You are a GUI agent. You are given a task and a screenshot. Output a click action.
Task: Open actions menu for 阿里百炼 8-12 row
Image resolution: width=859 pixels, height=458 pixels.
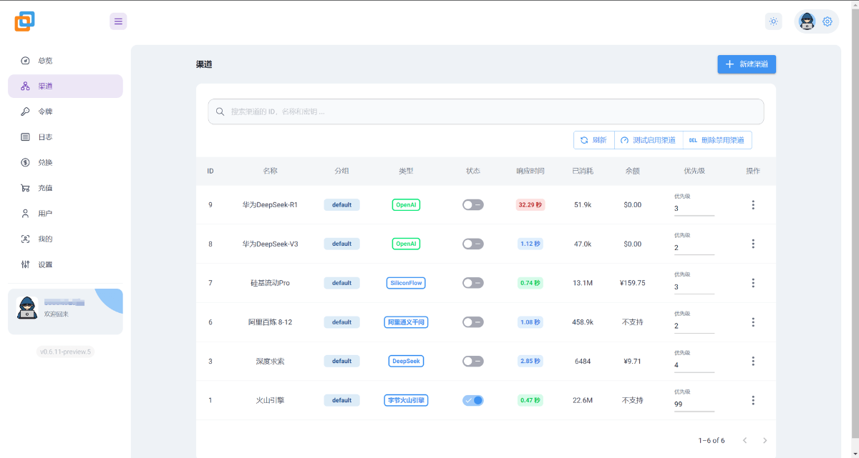pos(753,322)
